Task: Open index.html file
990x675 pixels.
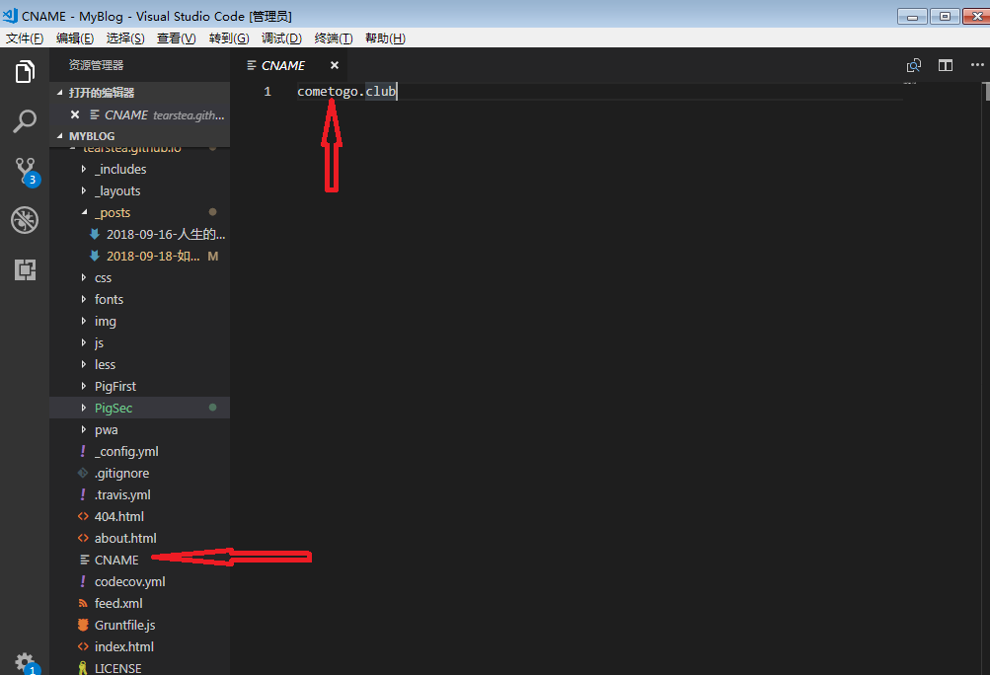Action: pyautogui.click(x=124, y=646)
